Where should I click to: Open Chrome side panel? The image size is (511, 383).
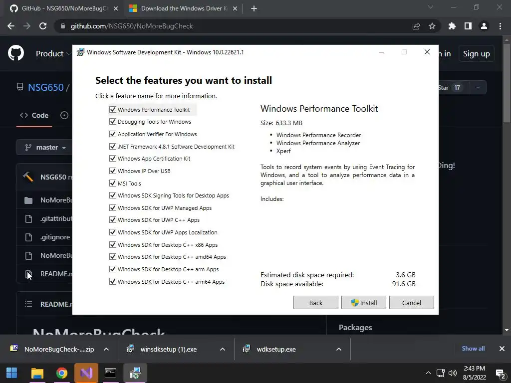468,26
